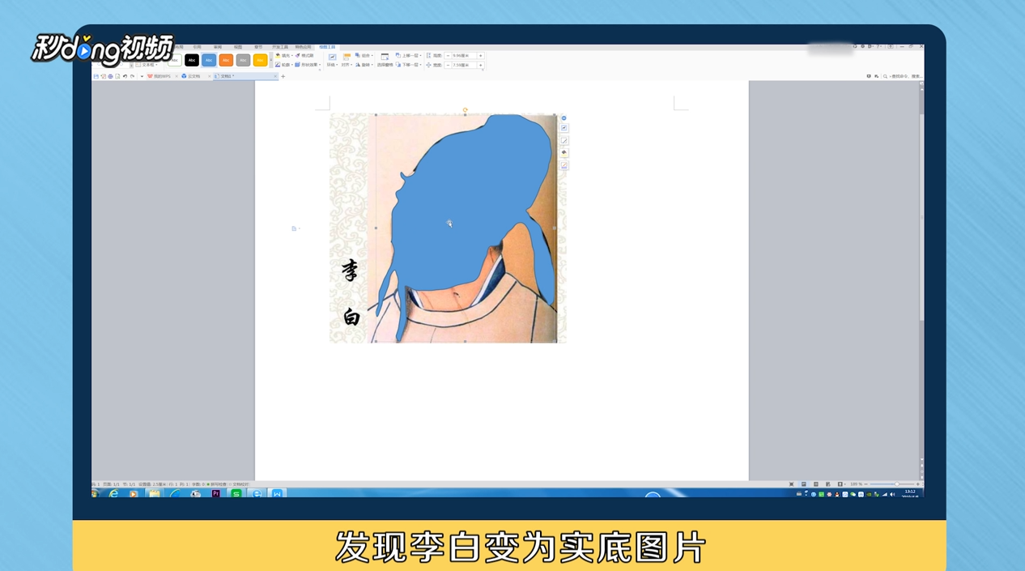This screenshot has height=571, width=1025.
Task: Open the 审阅 review ribbon tab
Action: 218,47
